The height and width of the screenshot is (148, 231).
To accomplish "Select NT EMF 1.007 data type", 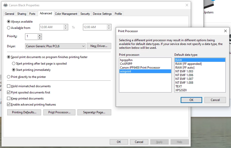I will tap(200, 79).
